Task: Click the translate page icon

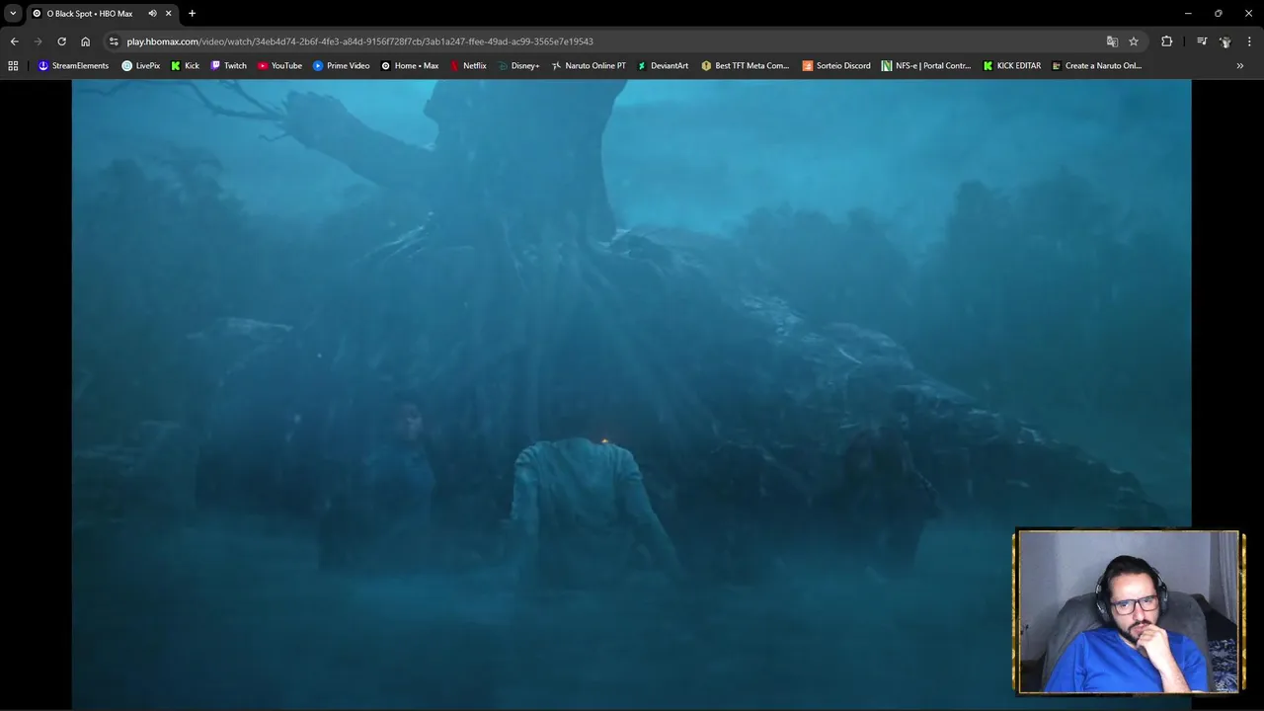Action: tap(1112, 41)
